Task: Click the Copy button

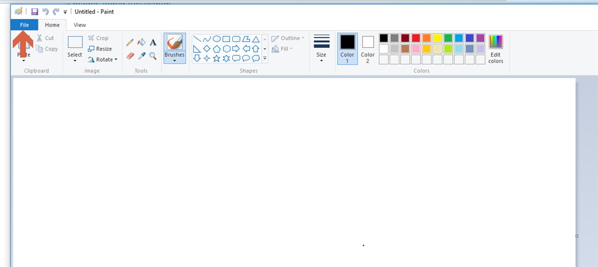Action: 47,49
